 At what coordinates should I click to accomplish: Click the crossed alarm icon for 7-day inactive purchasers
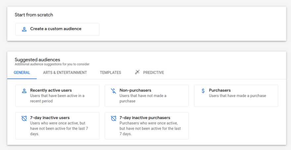[113, 118]
